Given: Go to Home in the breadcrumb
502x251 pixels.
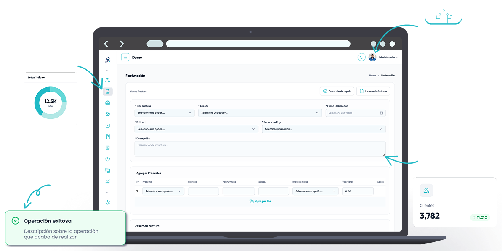Looking at the screenshot, I should 372,76.
